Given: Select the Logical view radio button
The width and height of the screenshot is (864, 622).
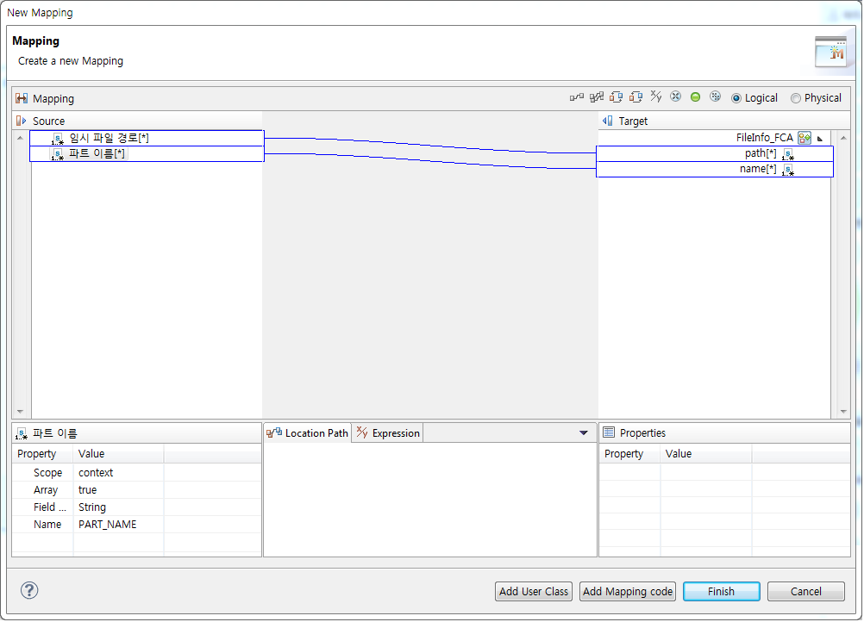Looking at the screenshot, I should 737,97.
